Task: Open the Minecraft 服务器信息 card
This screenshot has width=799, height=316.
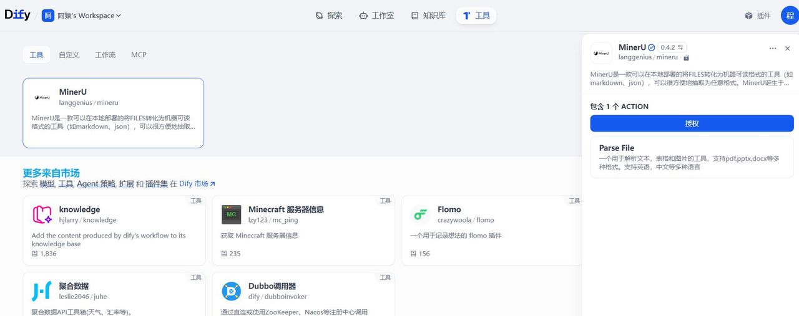Action: 303,231
